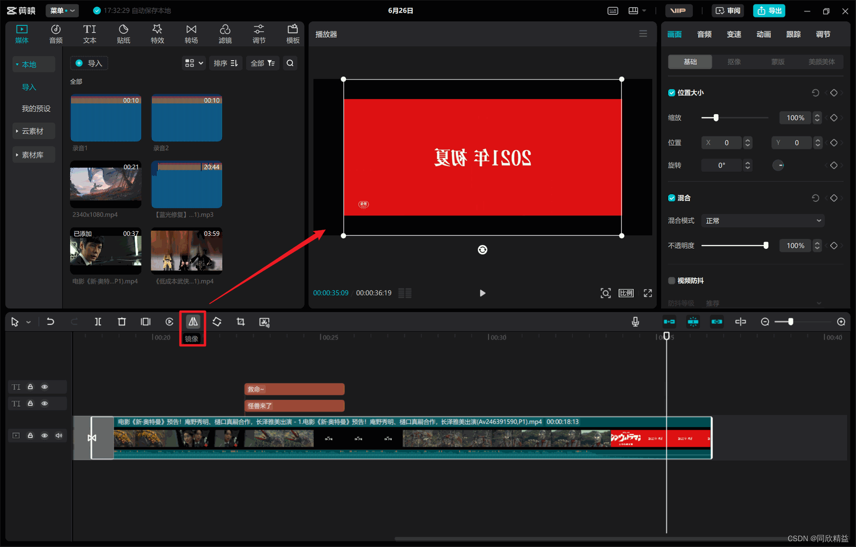Image resolution: width=856 pixels, height=547 pixels.
Task: Click the microphone record icon
Action: click(635, 321)
